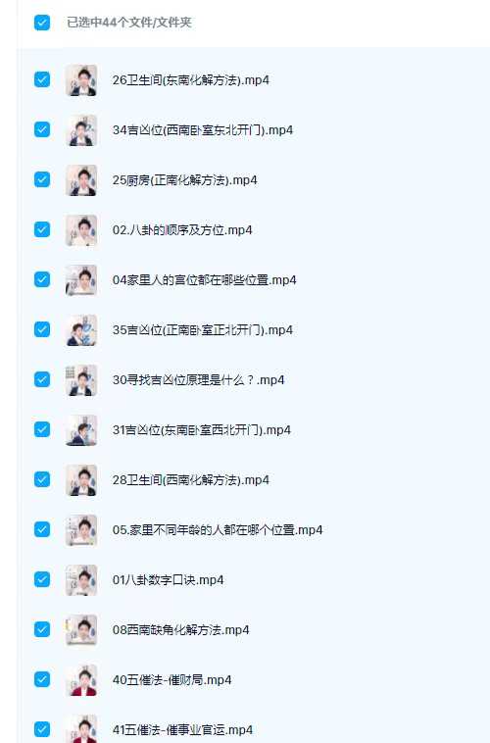490x743 pixels.
Task: Click file name 02.八卦的顺序及方位.mp4
Action: pyautogui.click(x=182, y=229)
